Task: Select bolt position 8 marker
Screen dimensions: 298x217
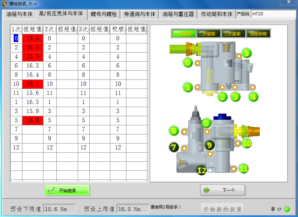Action: point(207,123)
